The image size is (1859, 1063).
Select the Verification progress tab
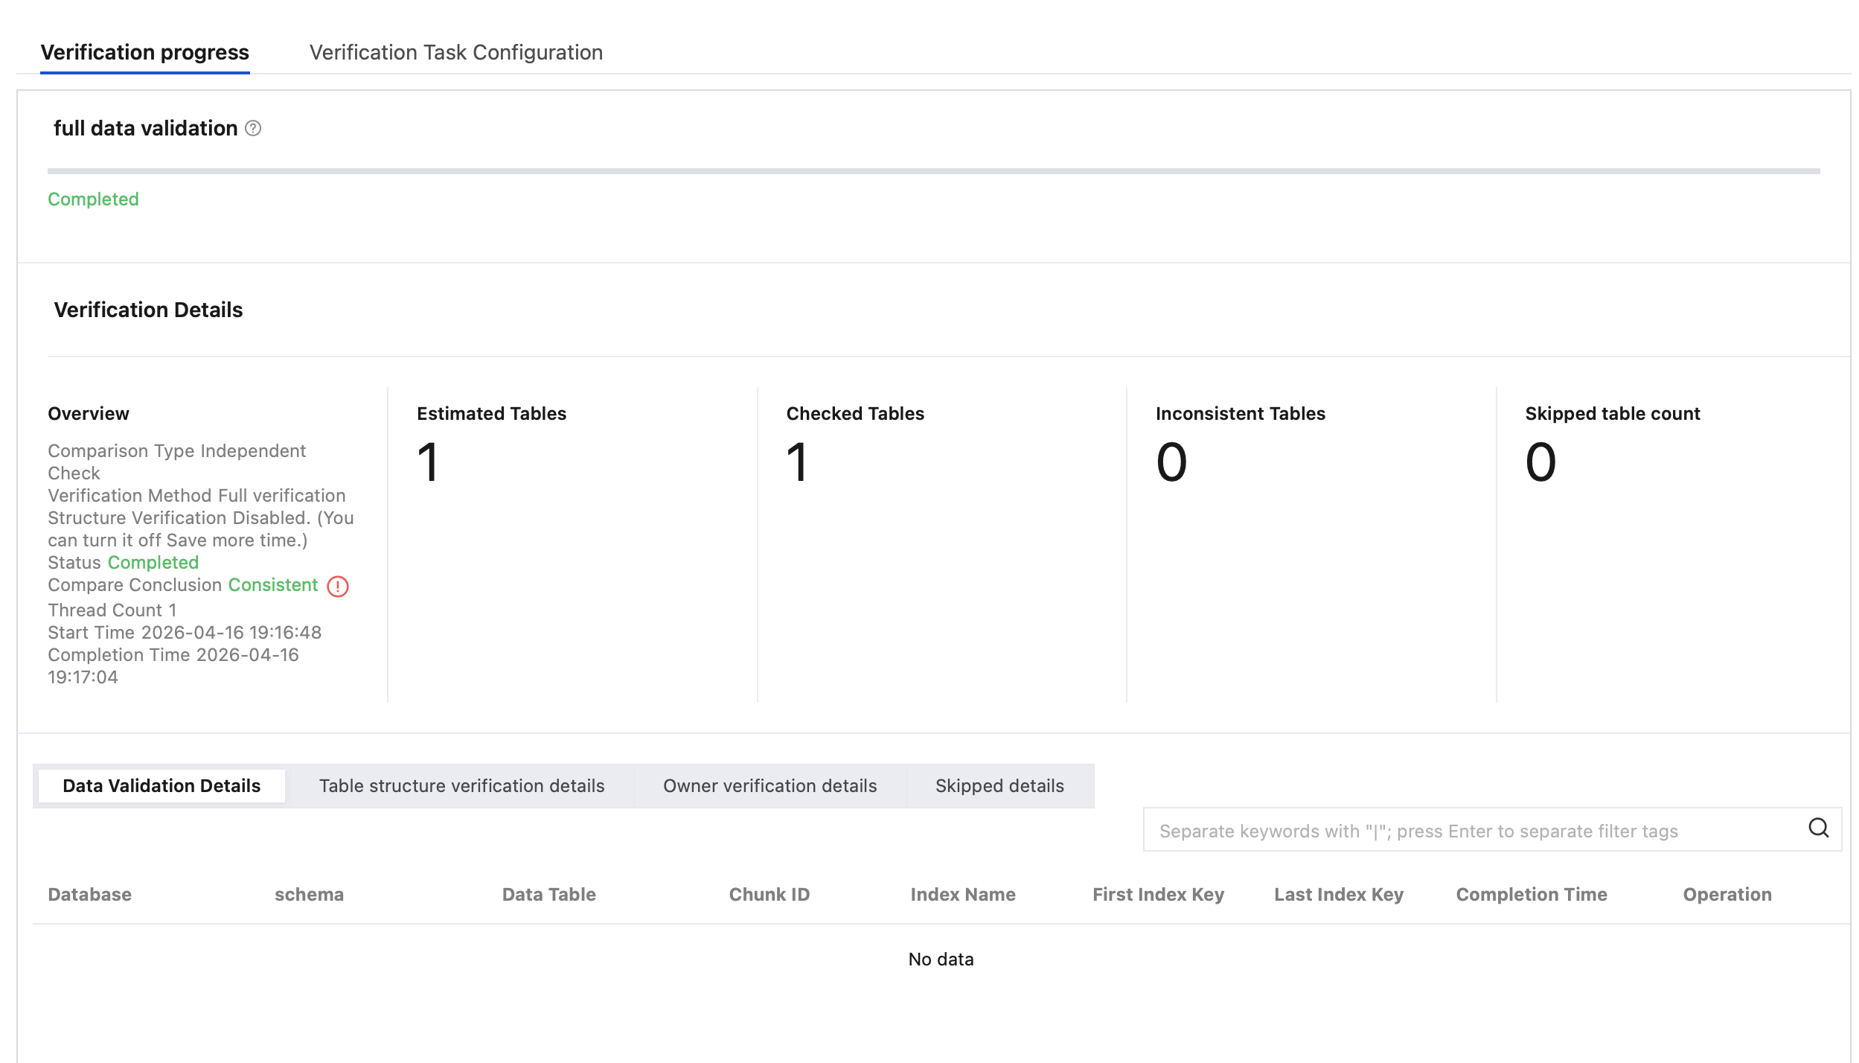coord(144,53)
